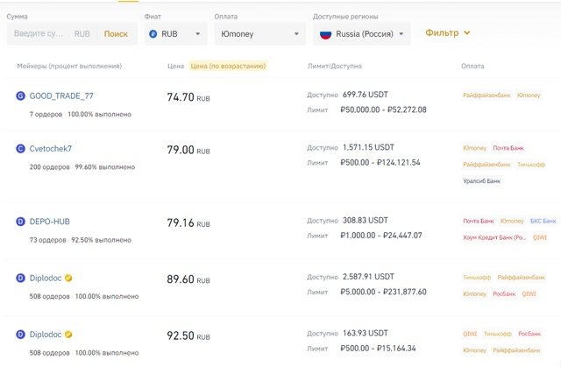The width and height of the screenshot is (561, 367).
Task: Open Cvetochek7 maker profile
Action: [x=51, y=149]
